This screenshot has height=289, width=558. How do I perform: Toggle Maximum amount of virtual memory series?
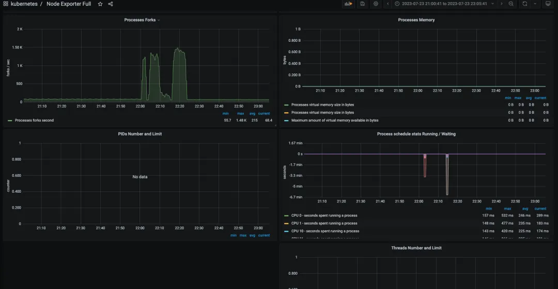pos(334,121)
